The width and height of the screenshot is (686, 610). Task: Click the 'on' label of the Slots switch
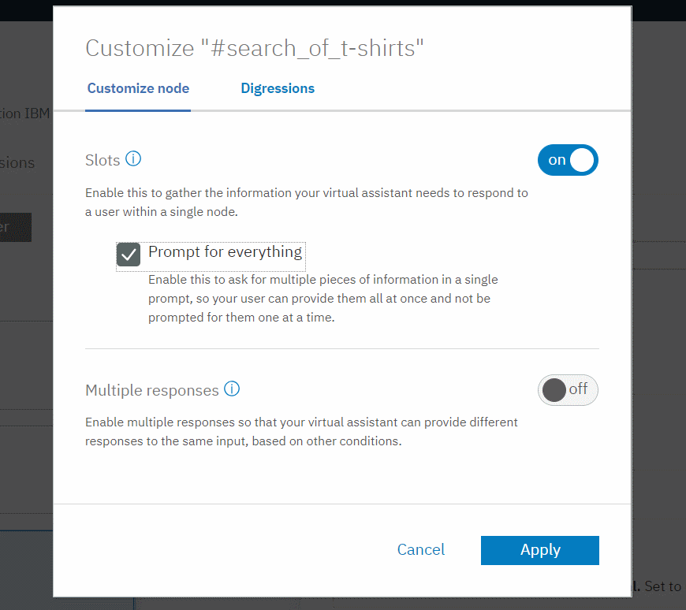click(556, 160)
